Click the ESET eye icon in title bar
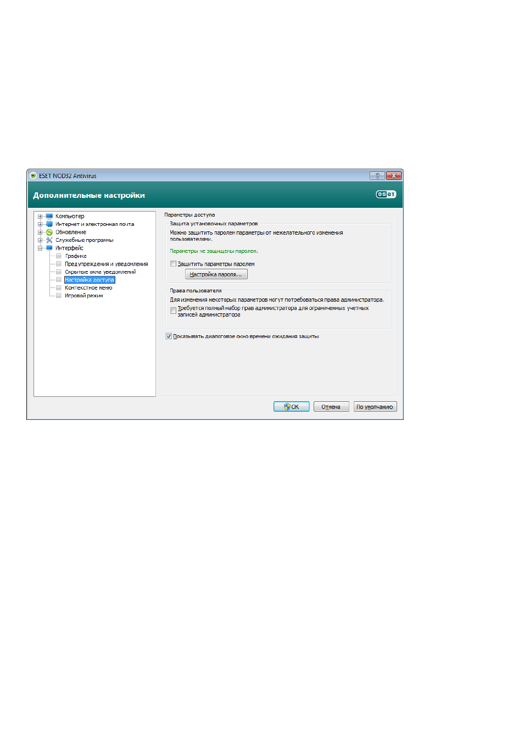The width and height of the screenshot is (524, 742). coord(33,176)
